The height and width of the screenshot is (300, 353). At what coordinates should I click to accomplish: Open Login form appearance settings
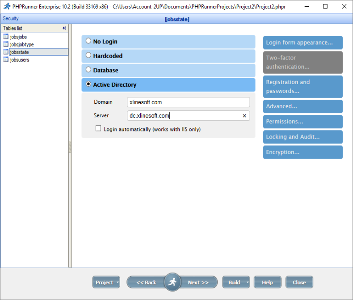(x=303, y=42)
